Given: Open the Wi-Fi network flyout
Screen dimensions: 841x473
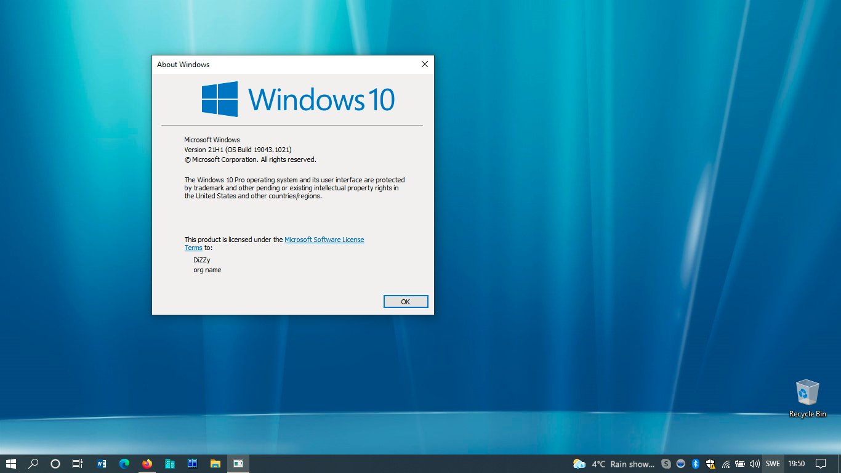Looking at the screenshot, I should tap(726, 464).
